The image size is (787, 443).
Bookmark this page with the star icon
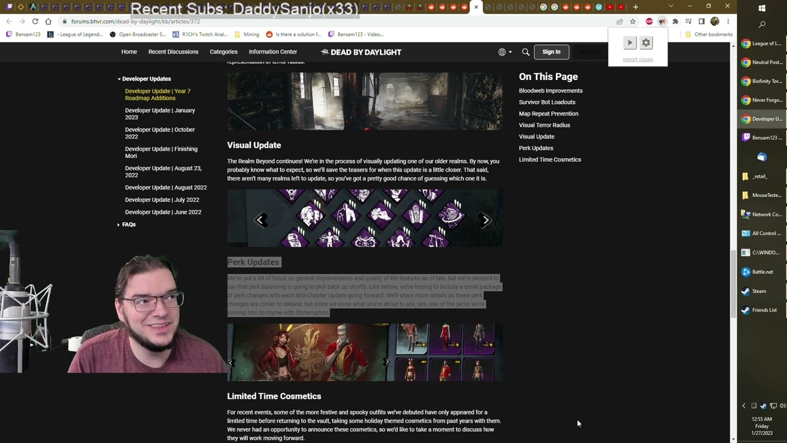(x=633, y=22)
